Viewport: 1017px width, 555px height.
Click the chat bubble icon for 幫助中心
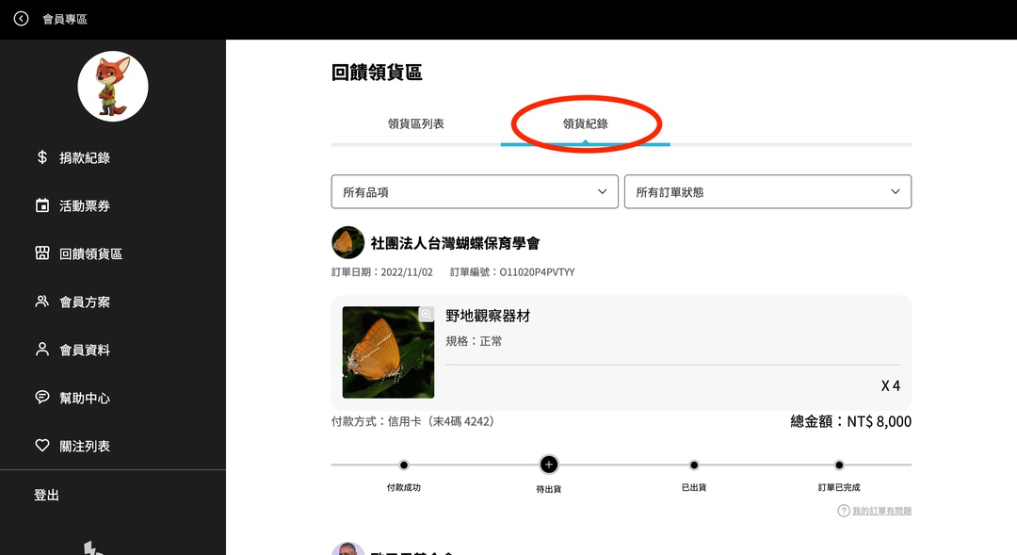coord(42,398)
